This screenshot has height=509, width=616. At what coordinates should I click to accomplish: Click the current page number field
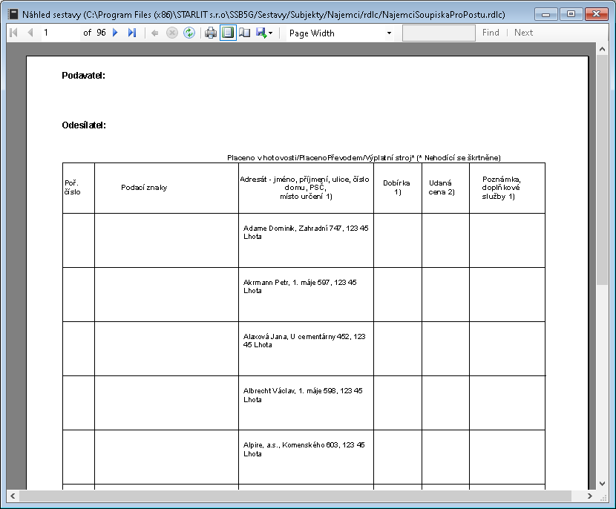tap(59, 33)
